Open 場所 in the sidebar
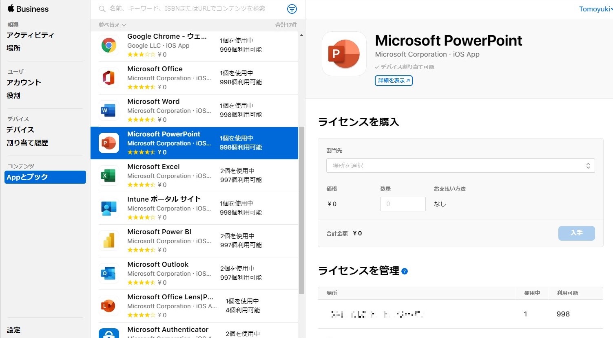 13,48
